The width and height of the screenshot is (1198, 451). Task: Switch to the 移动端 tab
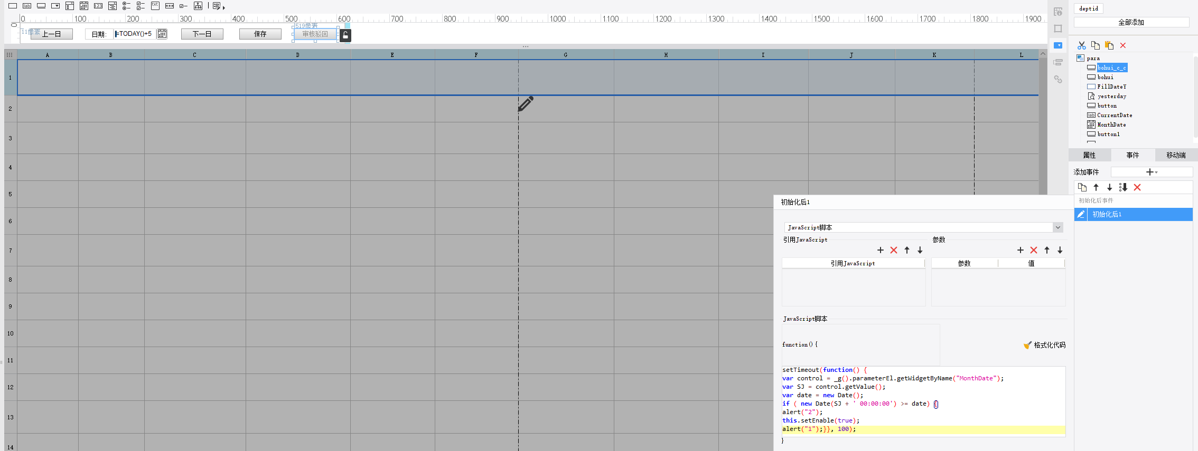1176,155
